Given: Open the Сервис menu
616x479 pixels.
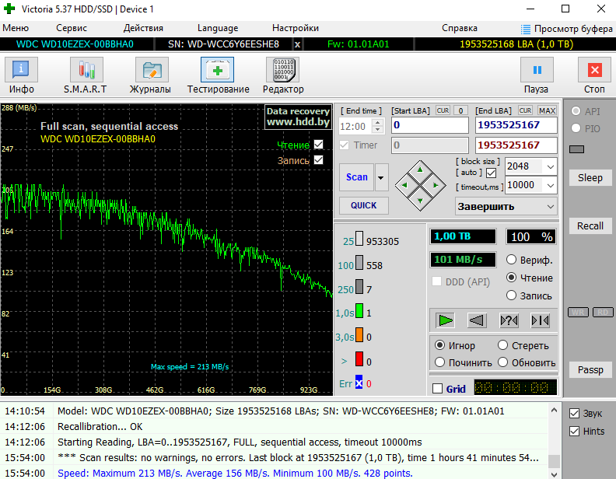Looking at the screenshot, I should (x=71, y=28).
